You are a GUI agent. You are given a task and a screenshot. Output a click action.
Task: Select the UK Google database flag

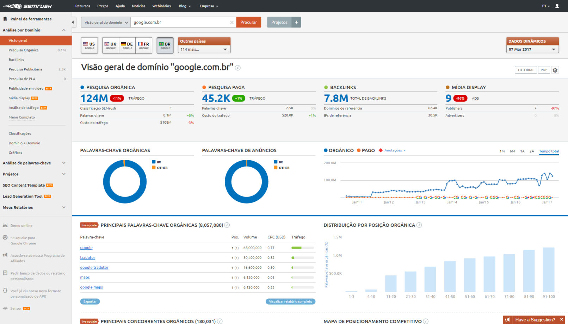111,45
